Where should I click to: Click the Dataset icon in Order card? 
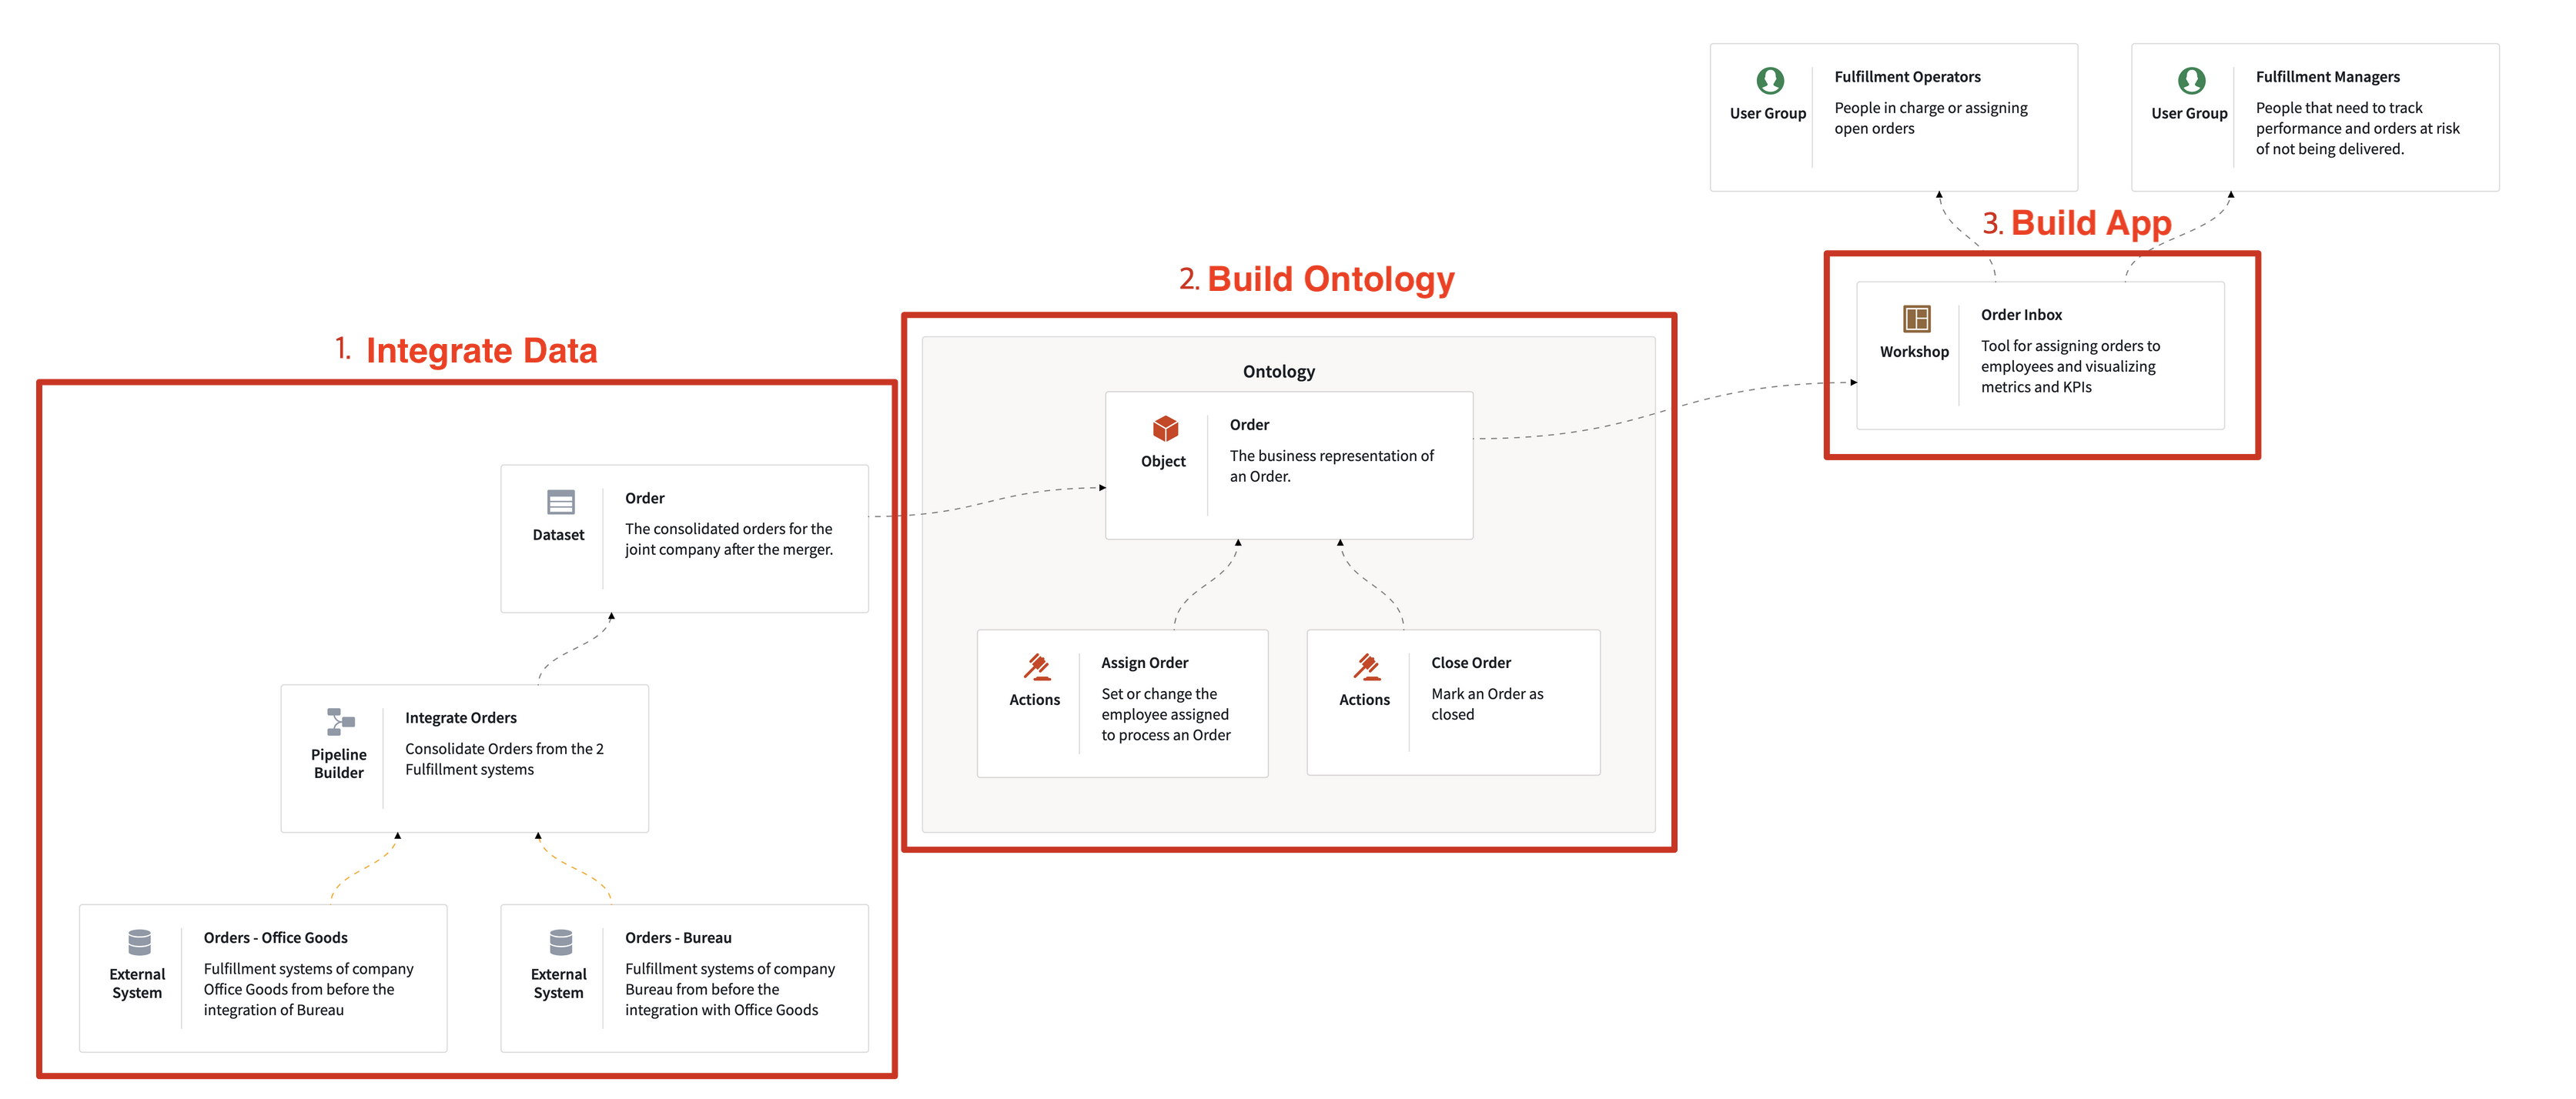[560, 502]
